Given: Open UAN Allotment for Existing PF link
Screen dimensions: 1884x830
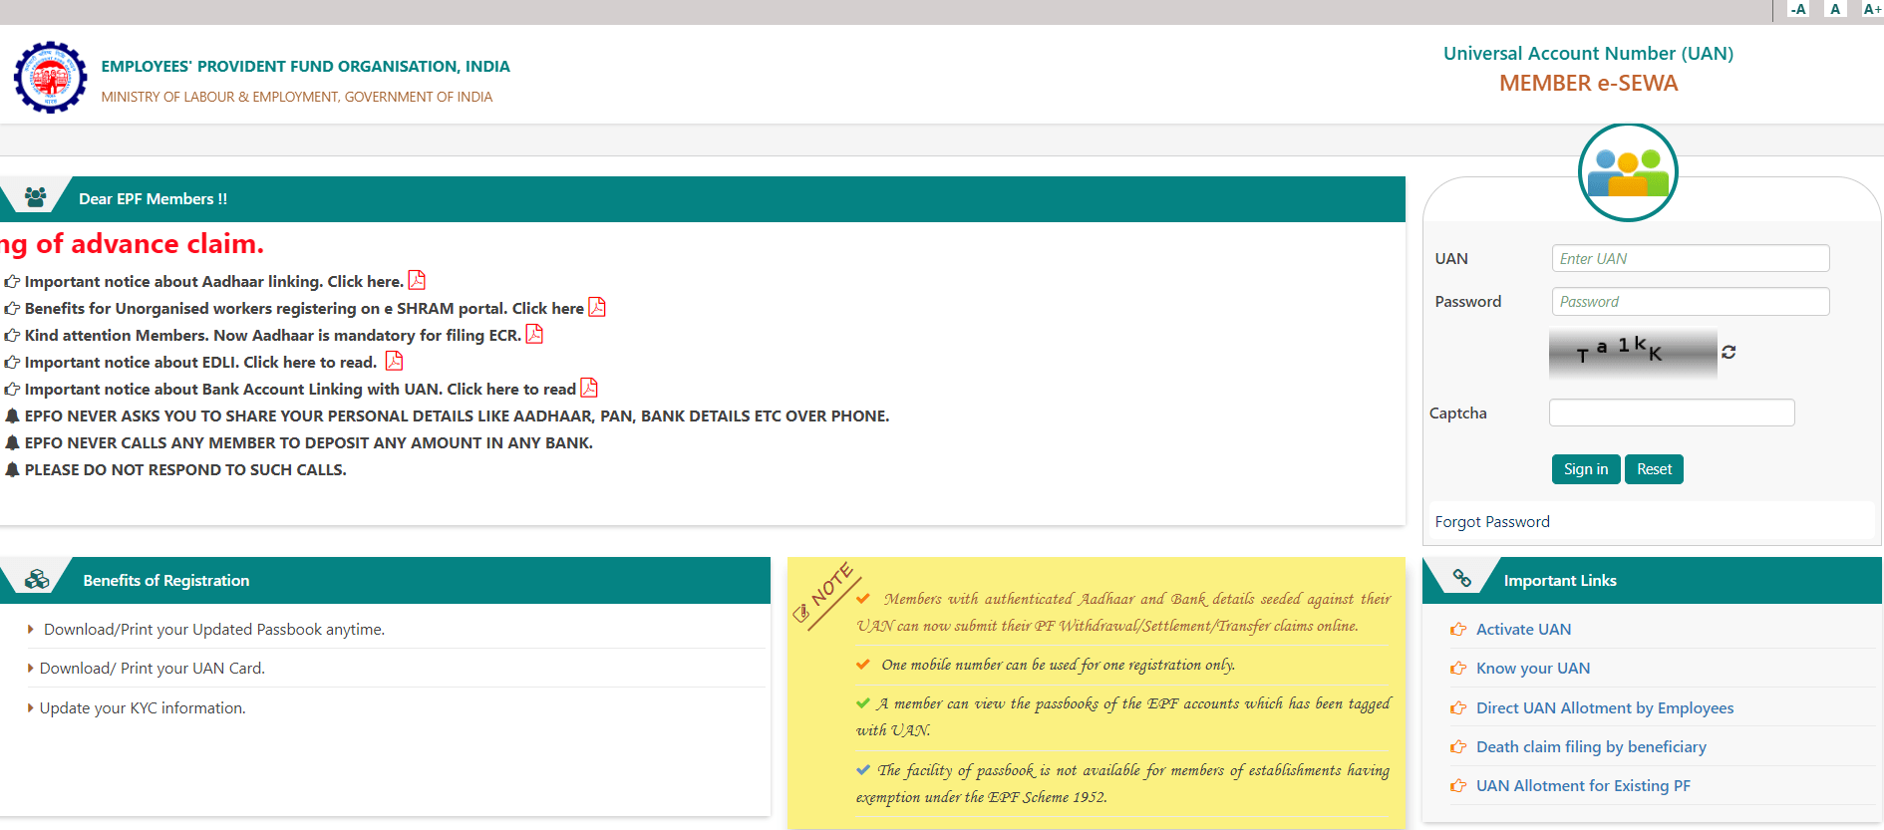Looking at the screenshot, I should coord(1583,786).
